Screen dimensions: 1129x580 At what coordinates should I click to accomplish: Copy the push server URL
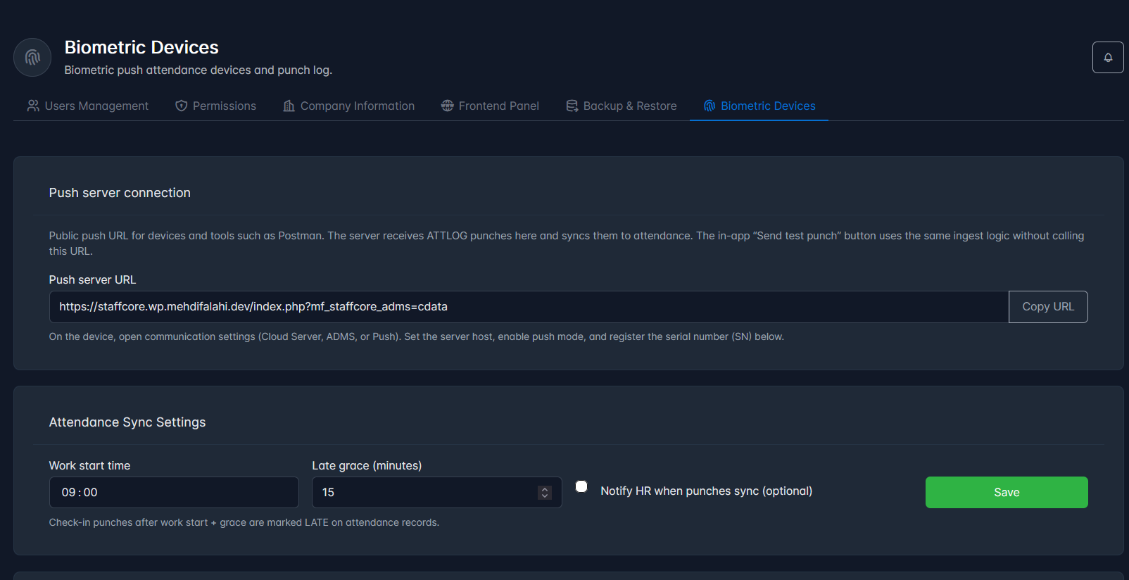pyautogui.click(x=1048, y=307)
